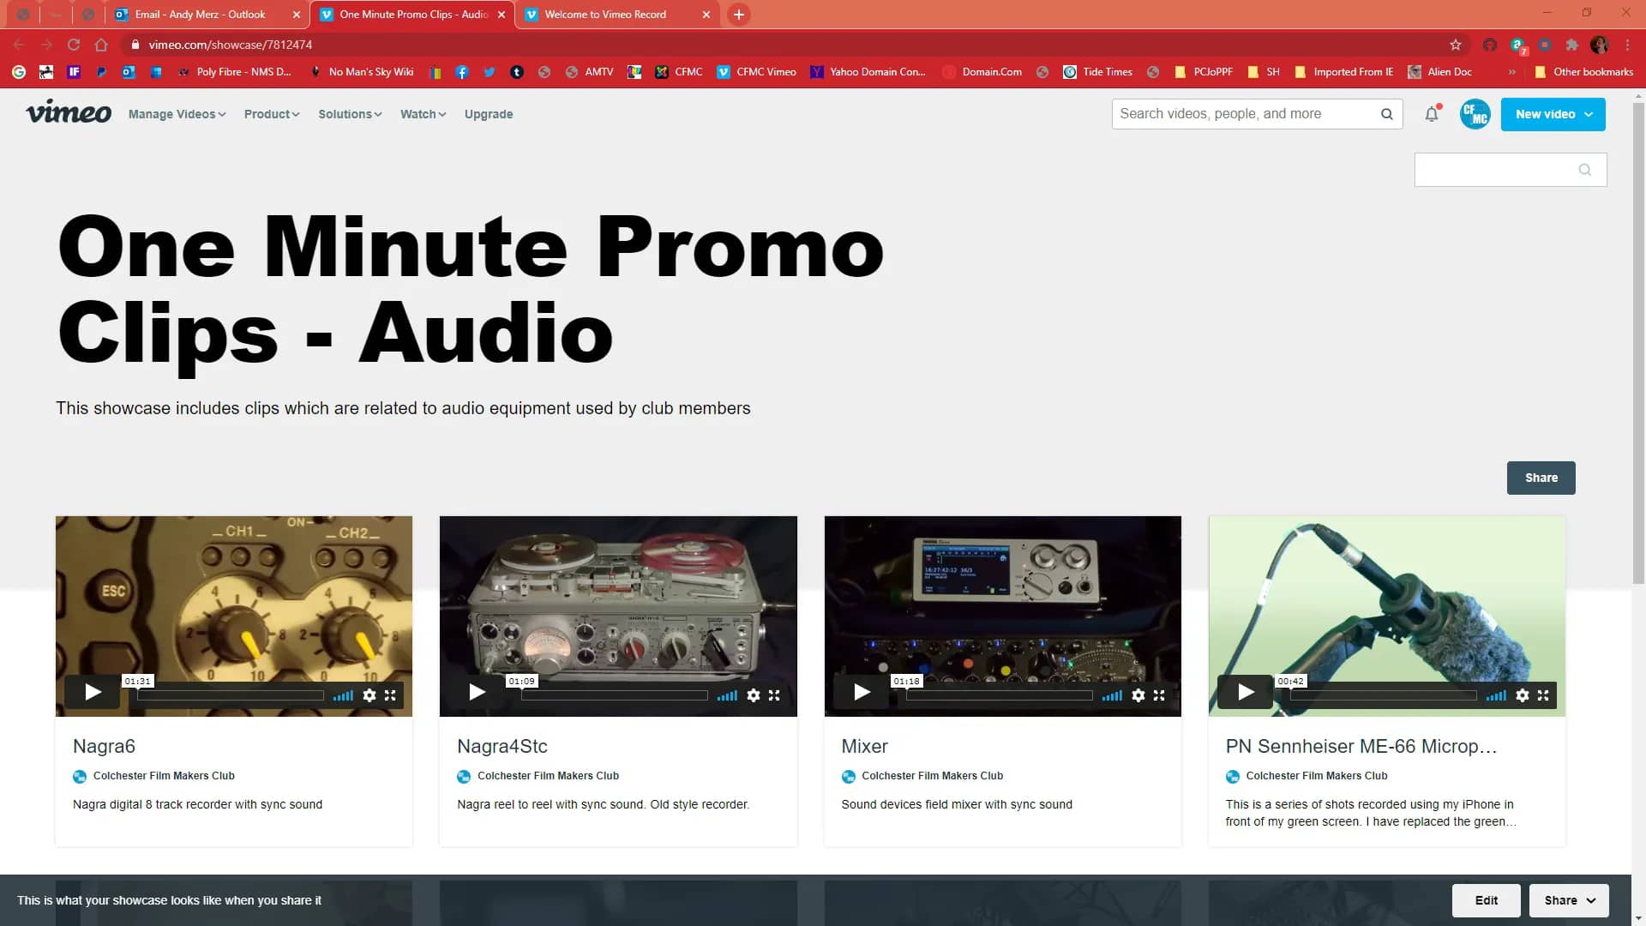Open the Tide Times bookmark

tap(1097, 72)
